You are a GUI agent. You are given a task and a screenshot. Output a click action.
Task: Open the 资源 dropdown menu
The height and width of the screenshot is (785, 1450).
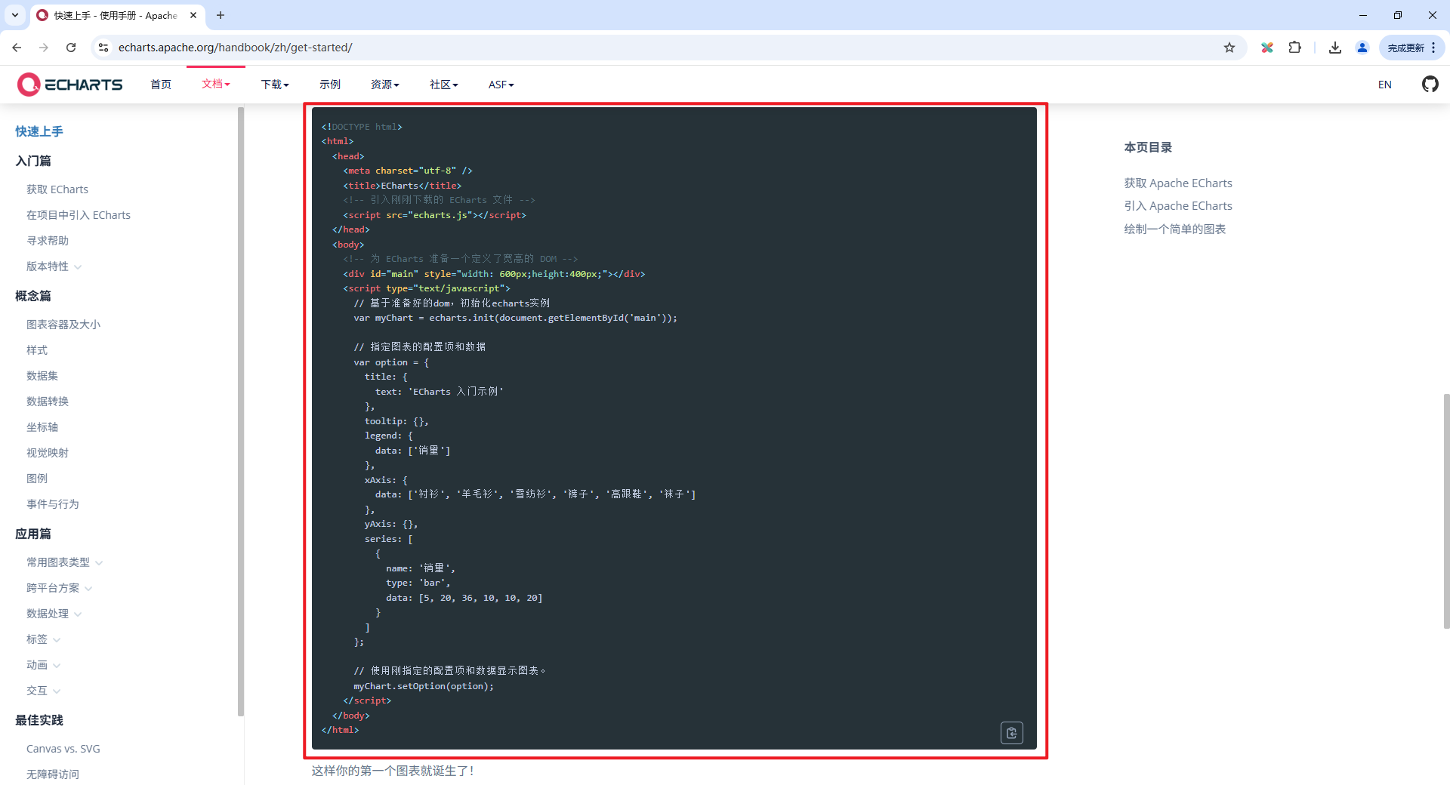tap(384, 85)
